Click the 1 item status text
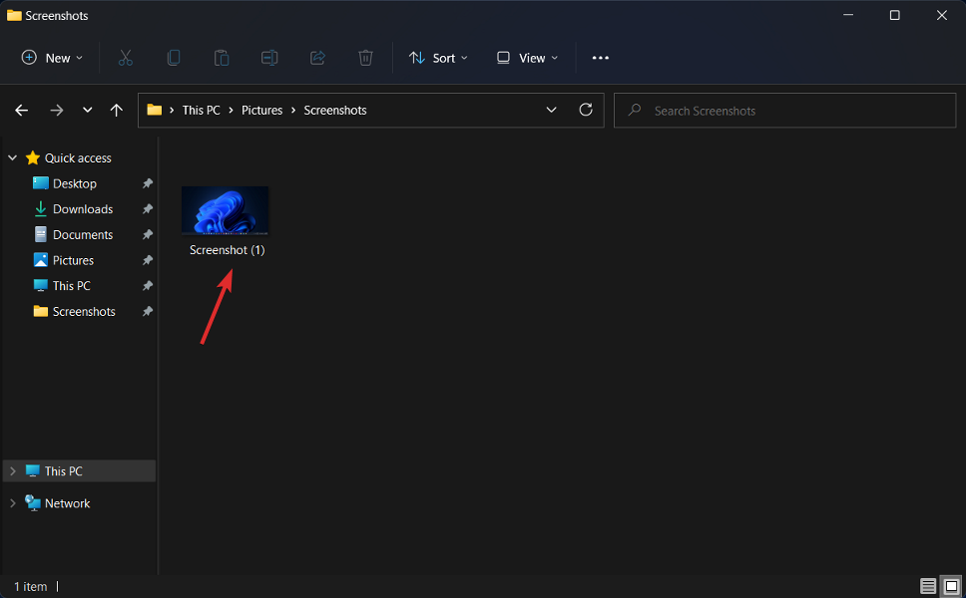Image resolution: width=966 pixels, height=598 pixels. 31,587
